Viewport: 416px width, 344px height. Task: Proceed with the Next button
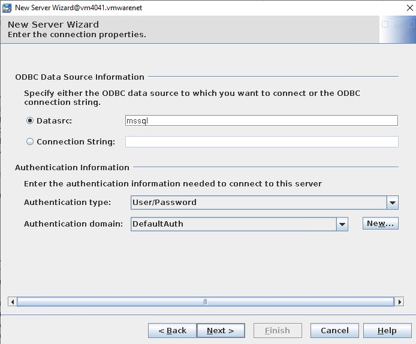pos(221,331)
